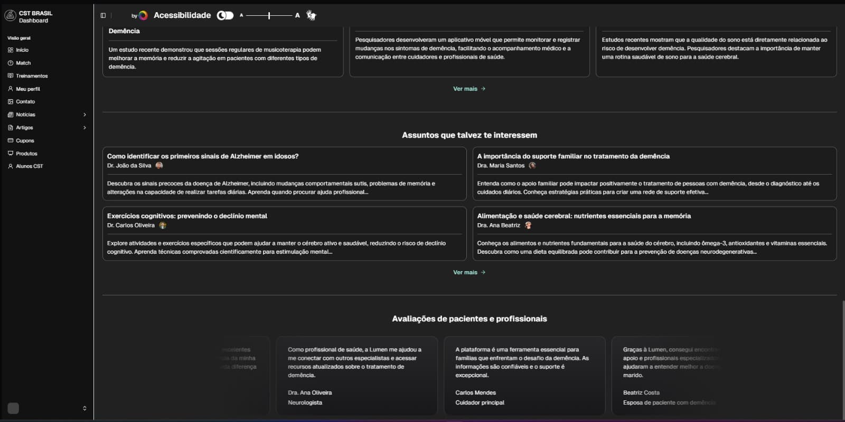Open Alimentação e saúde cerebral article

coord(654,234)
